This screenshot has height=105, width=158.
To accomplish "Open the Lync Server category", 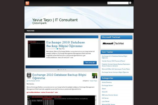I will tap(106, 101).
